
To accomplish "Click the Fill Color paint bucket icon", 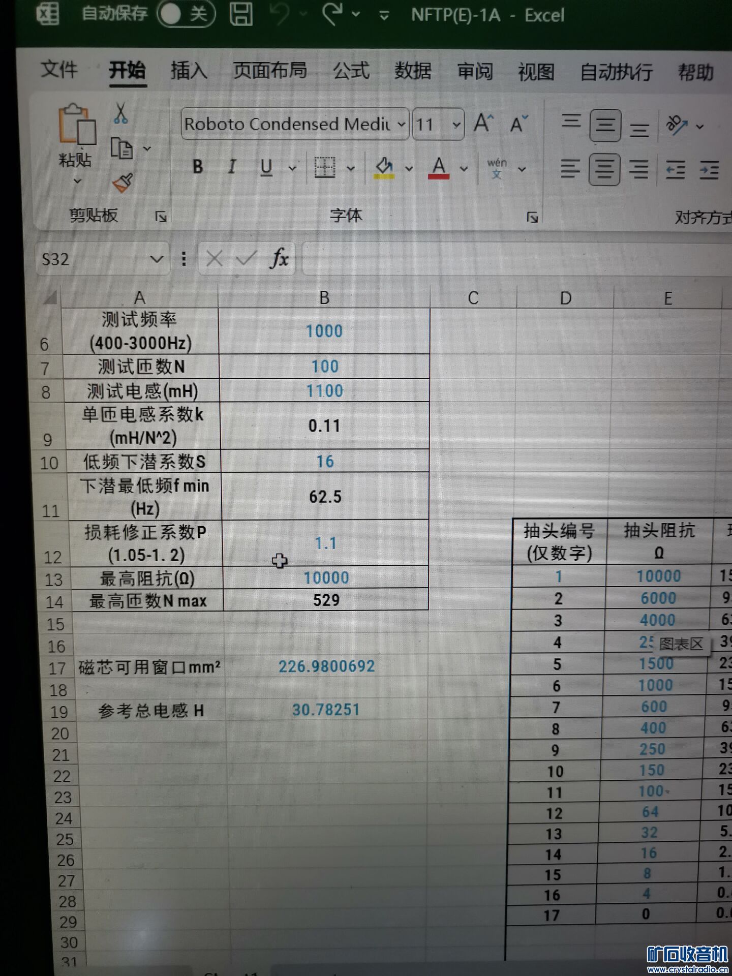I will click(384, 167).
